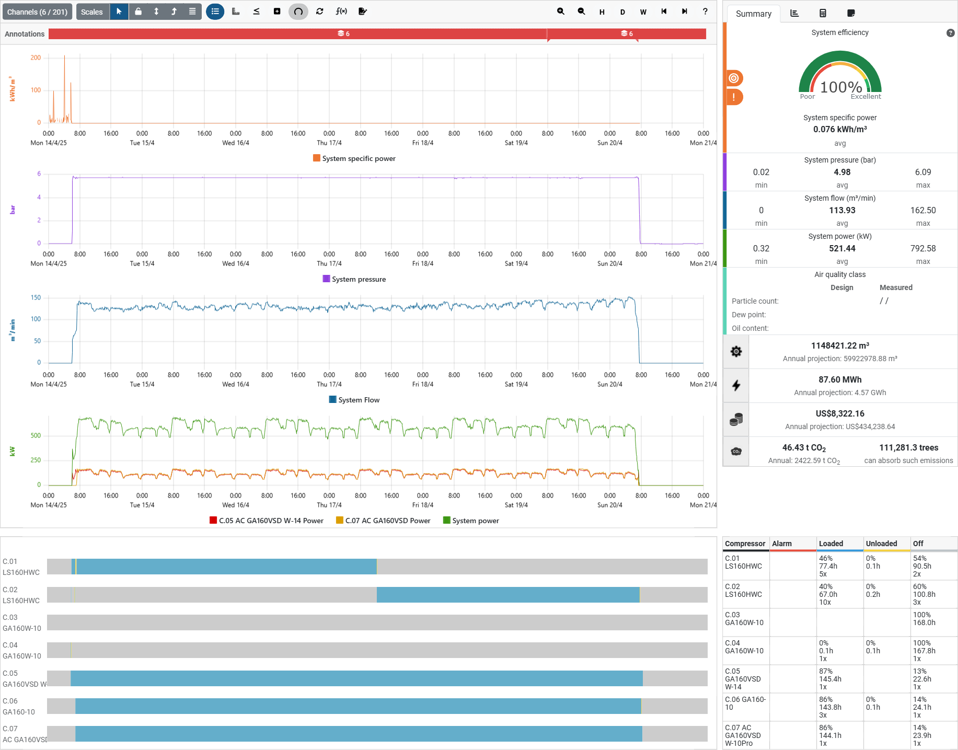Toggle the scales lock icon

138,11
